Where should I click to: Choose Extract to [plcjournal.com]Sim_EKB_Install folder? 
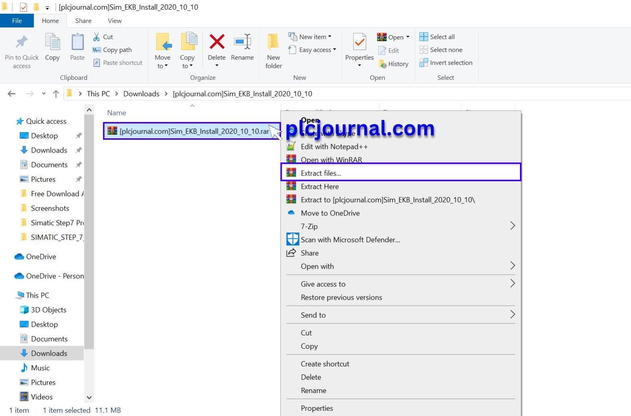click(400, 200)
